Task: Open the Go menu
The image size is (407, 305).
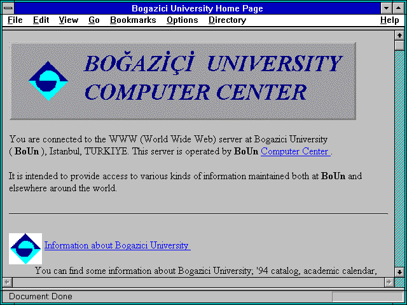Action: click(94, 20)
